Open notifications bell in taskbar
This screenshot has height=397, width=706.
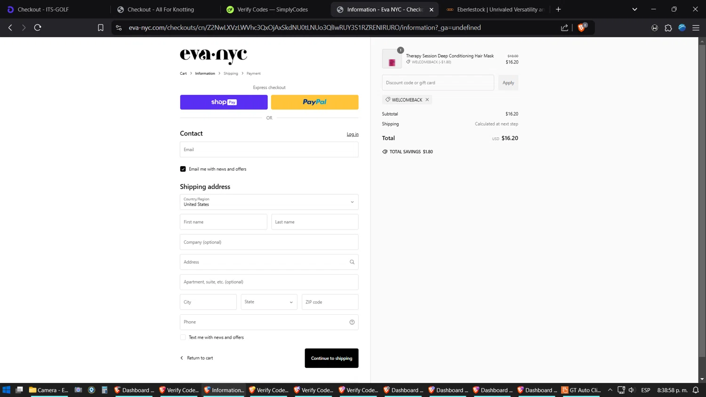(696, 390)
